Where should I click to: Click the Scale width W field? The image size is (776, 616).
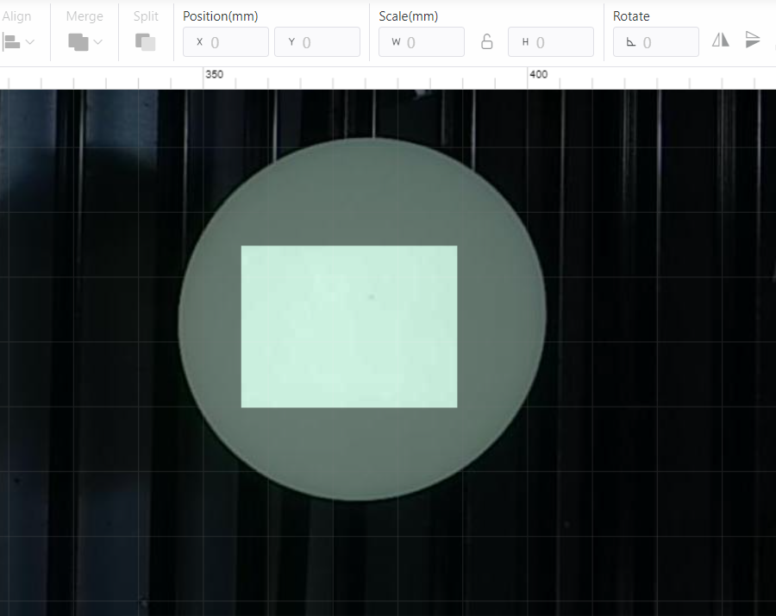point(422,42)
